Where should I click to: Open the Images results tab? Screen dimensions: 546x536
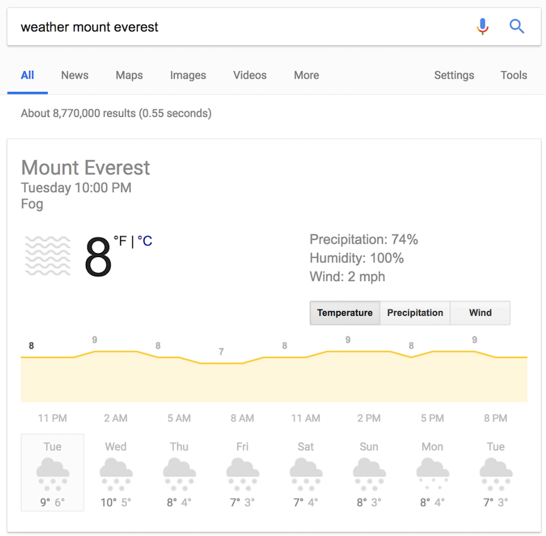click(188, 75)
